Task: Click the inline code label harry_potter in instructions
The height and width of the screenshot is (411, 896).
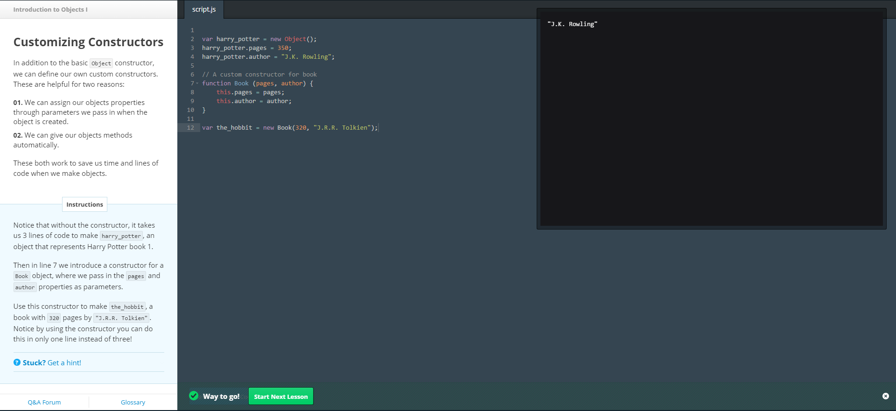Action: pos(121,236)
